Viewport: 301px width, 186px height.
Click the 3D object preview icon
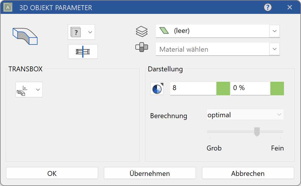(25, 36)
